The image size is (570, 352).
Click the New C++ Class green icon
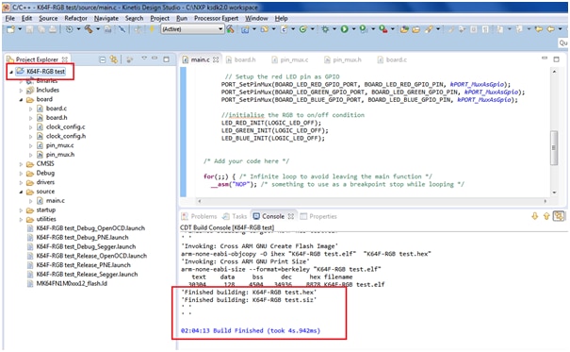tap(302, 29)
